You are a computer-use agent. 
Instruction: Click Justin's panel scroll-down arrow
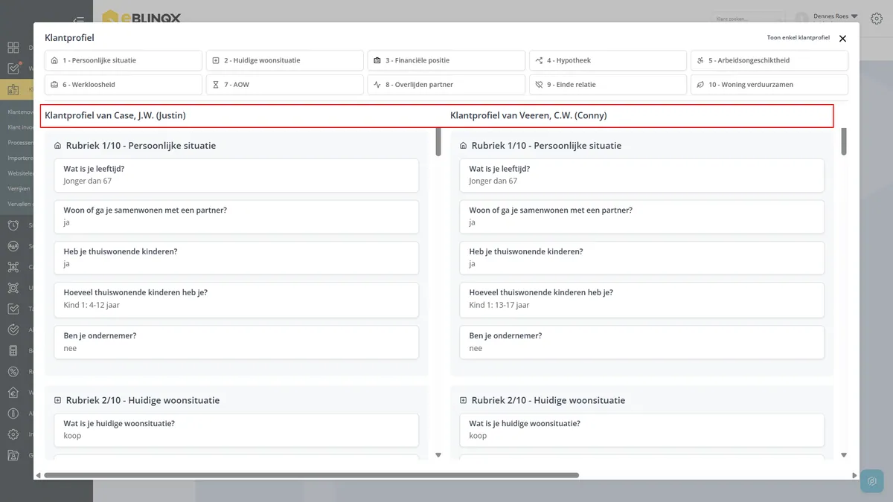pos(438,455)
